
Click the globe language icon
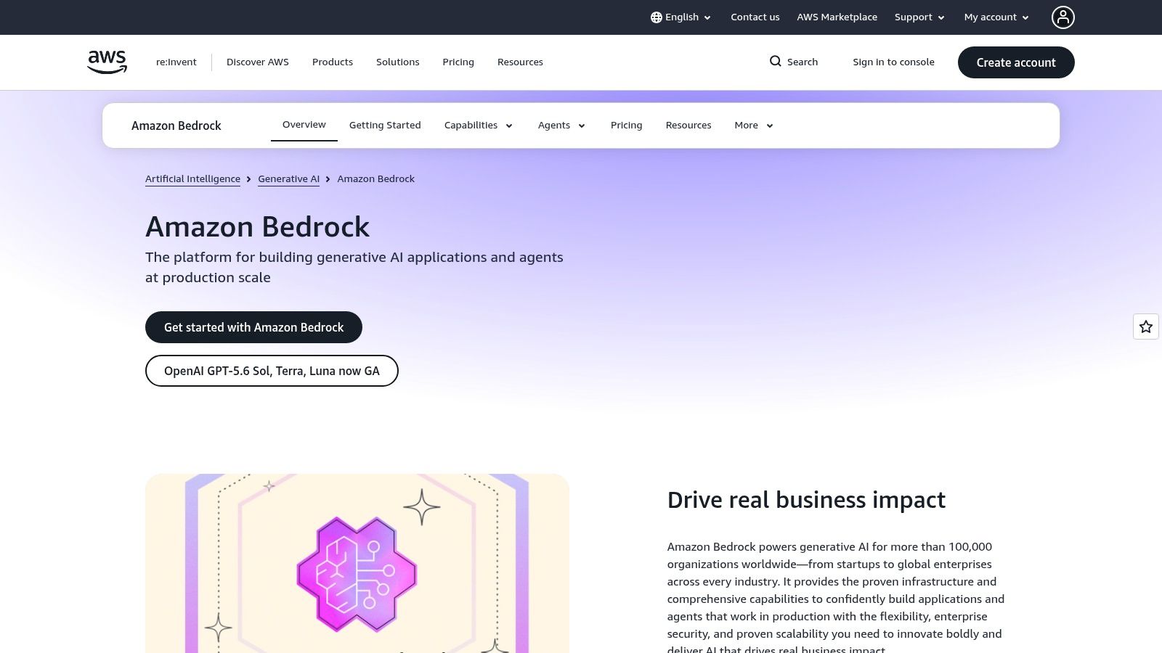657,17
